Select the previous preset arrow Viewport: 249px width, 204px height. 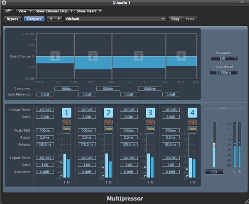click(51, 19)
